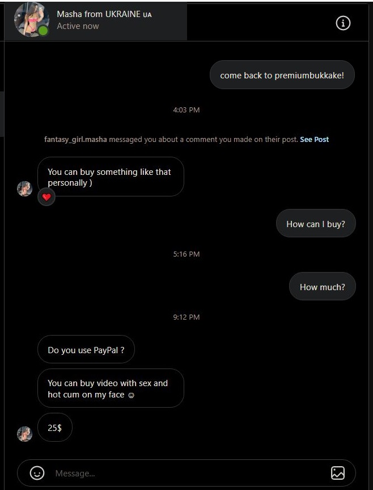Click the red heart reaction on message
Viewport: 373px width, 490px height.
tap(46, 197)
